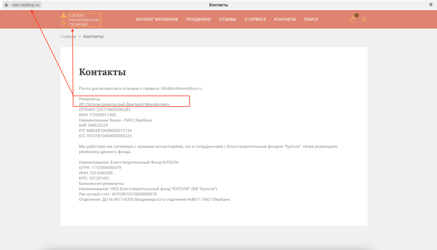Screen dimensions: 437x250
Task: Select «О сервисе» in navigation
Action: [x=255, y=19]
